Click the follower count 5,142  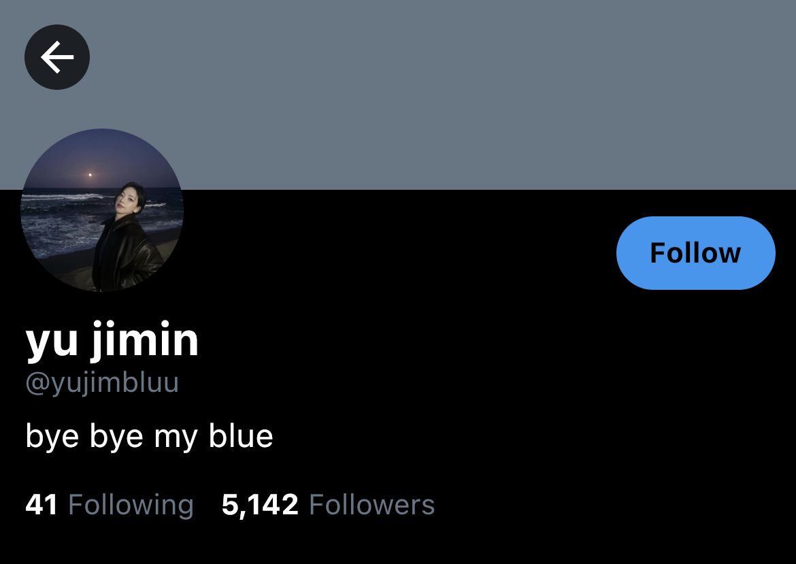pos(260,505)
